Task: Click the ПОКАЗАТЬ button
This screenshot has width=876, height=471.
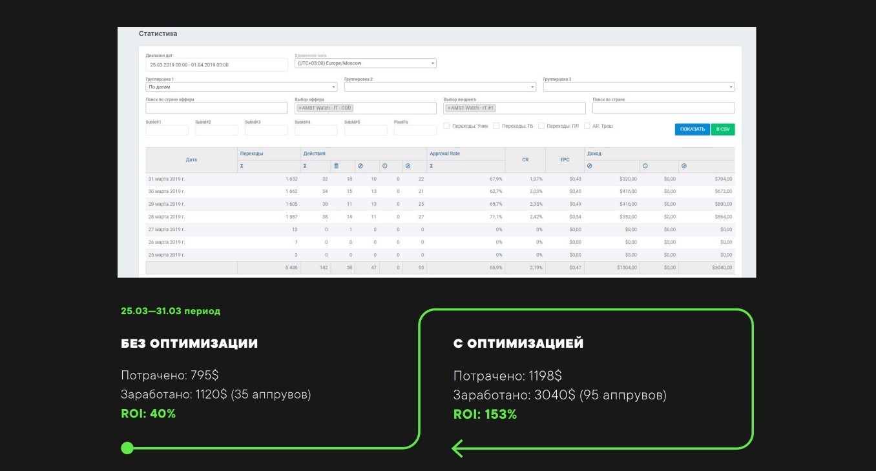Action: coord(693,129)
